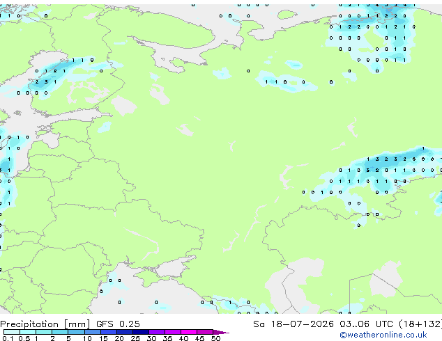Click the '0.5' legend scale label
Screen dimensions: 442x341
point(24,338)
